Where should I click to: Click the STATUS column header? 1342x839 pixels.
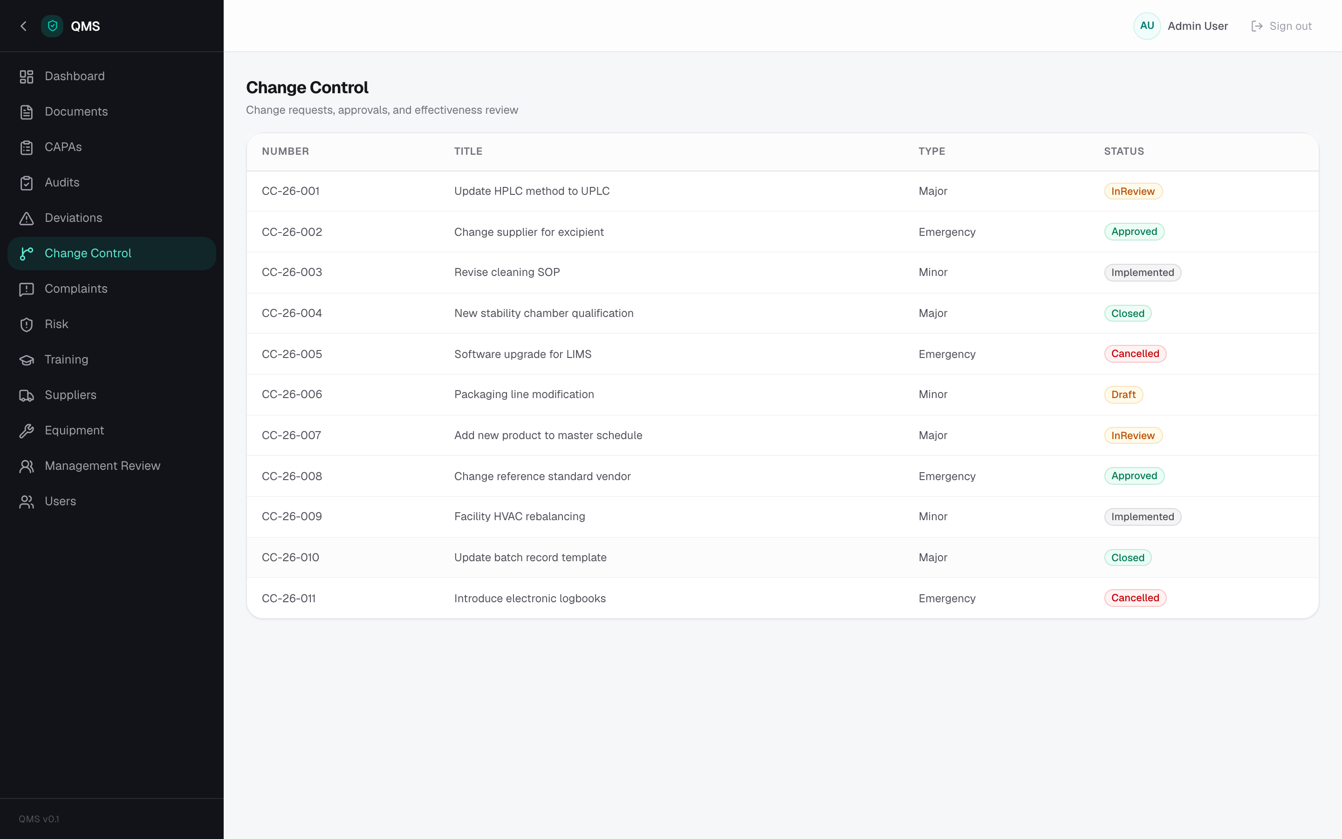click(1123, 151)
